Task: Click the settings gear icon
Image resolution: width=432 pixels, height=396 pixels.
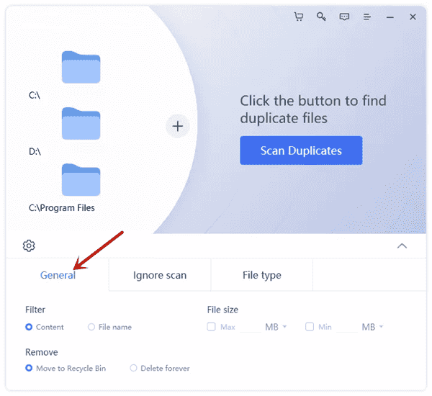Action: 29,246
